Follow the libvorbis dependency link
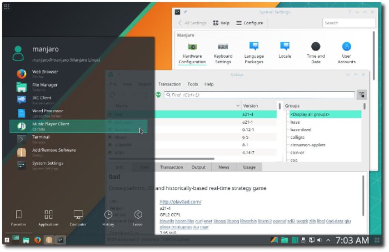 click(248, 221)
